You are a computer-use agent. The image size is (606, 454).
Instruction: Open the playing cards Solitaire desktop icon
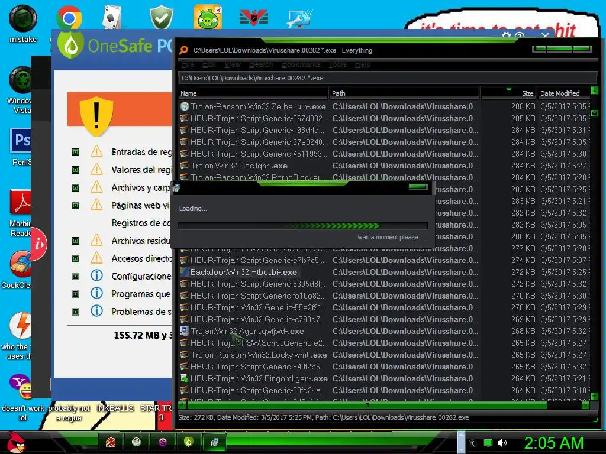(112, 17)
